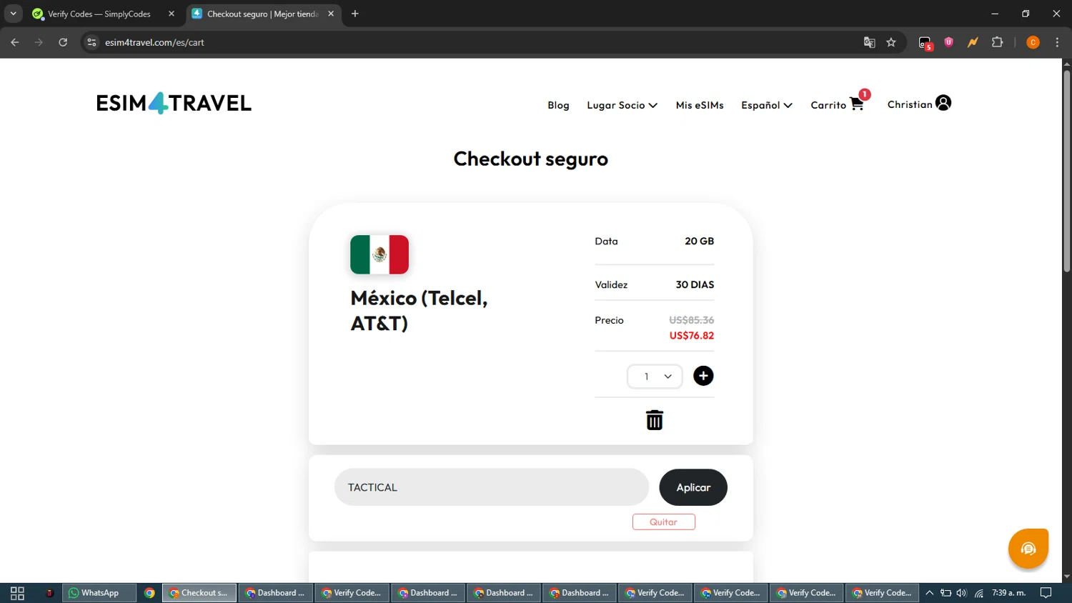Go to Mis eSIMs

700,105
